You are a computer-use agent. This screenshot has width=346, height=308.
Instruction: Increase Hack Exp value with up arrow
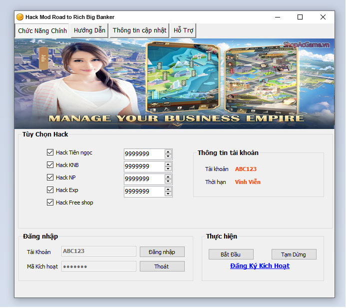tap(168, 189)
